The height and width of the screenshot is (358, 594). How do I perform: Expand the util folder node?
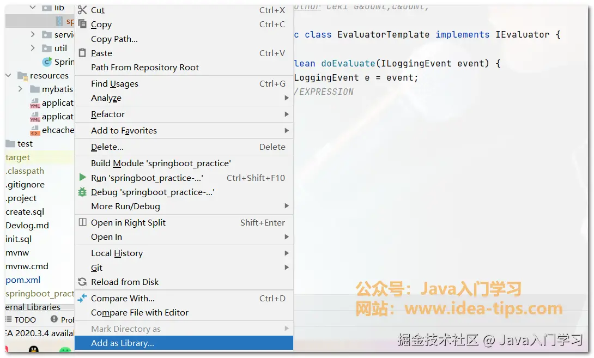33,48
